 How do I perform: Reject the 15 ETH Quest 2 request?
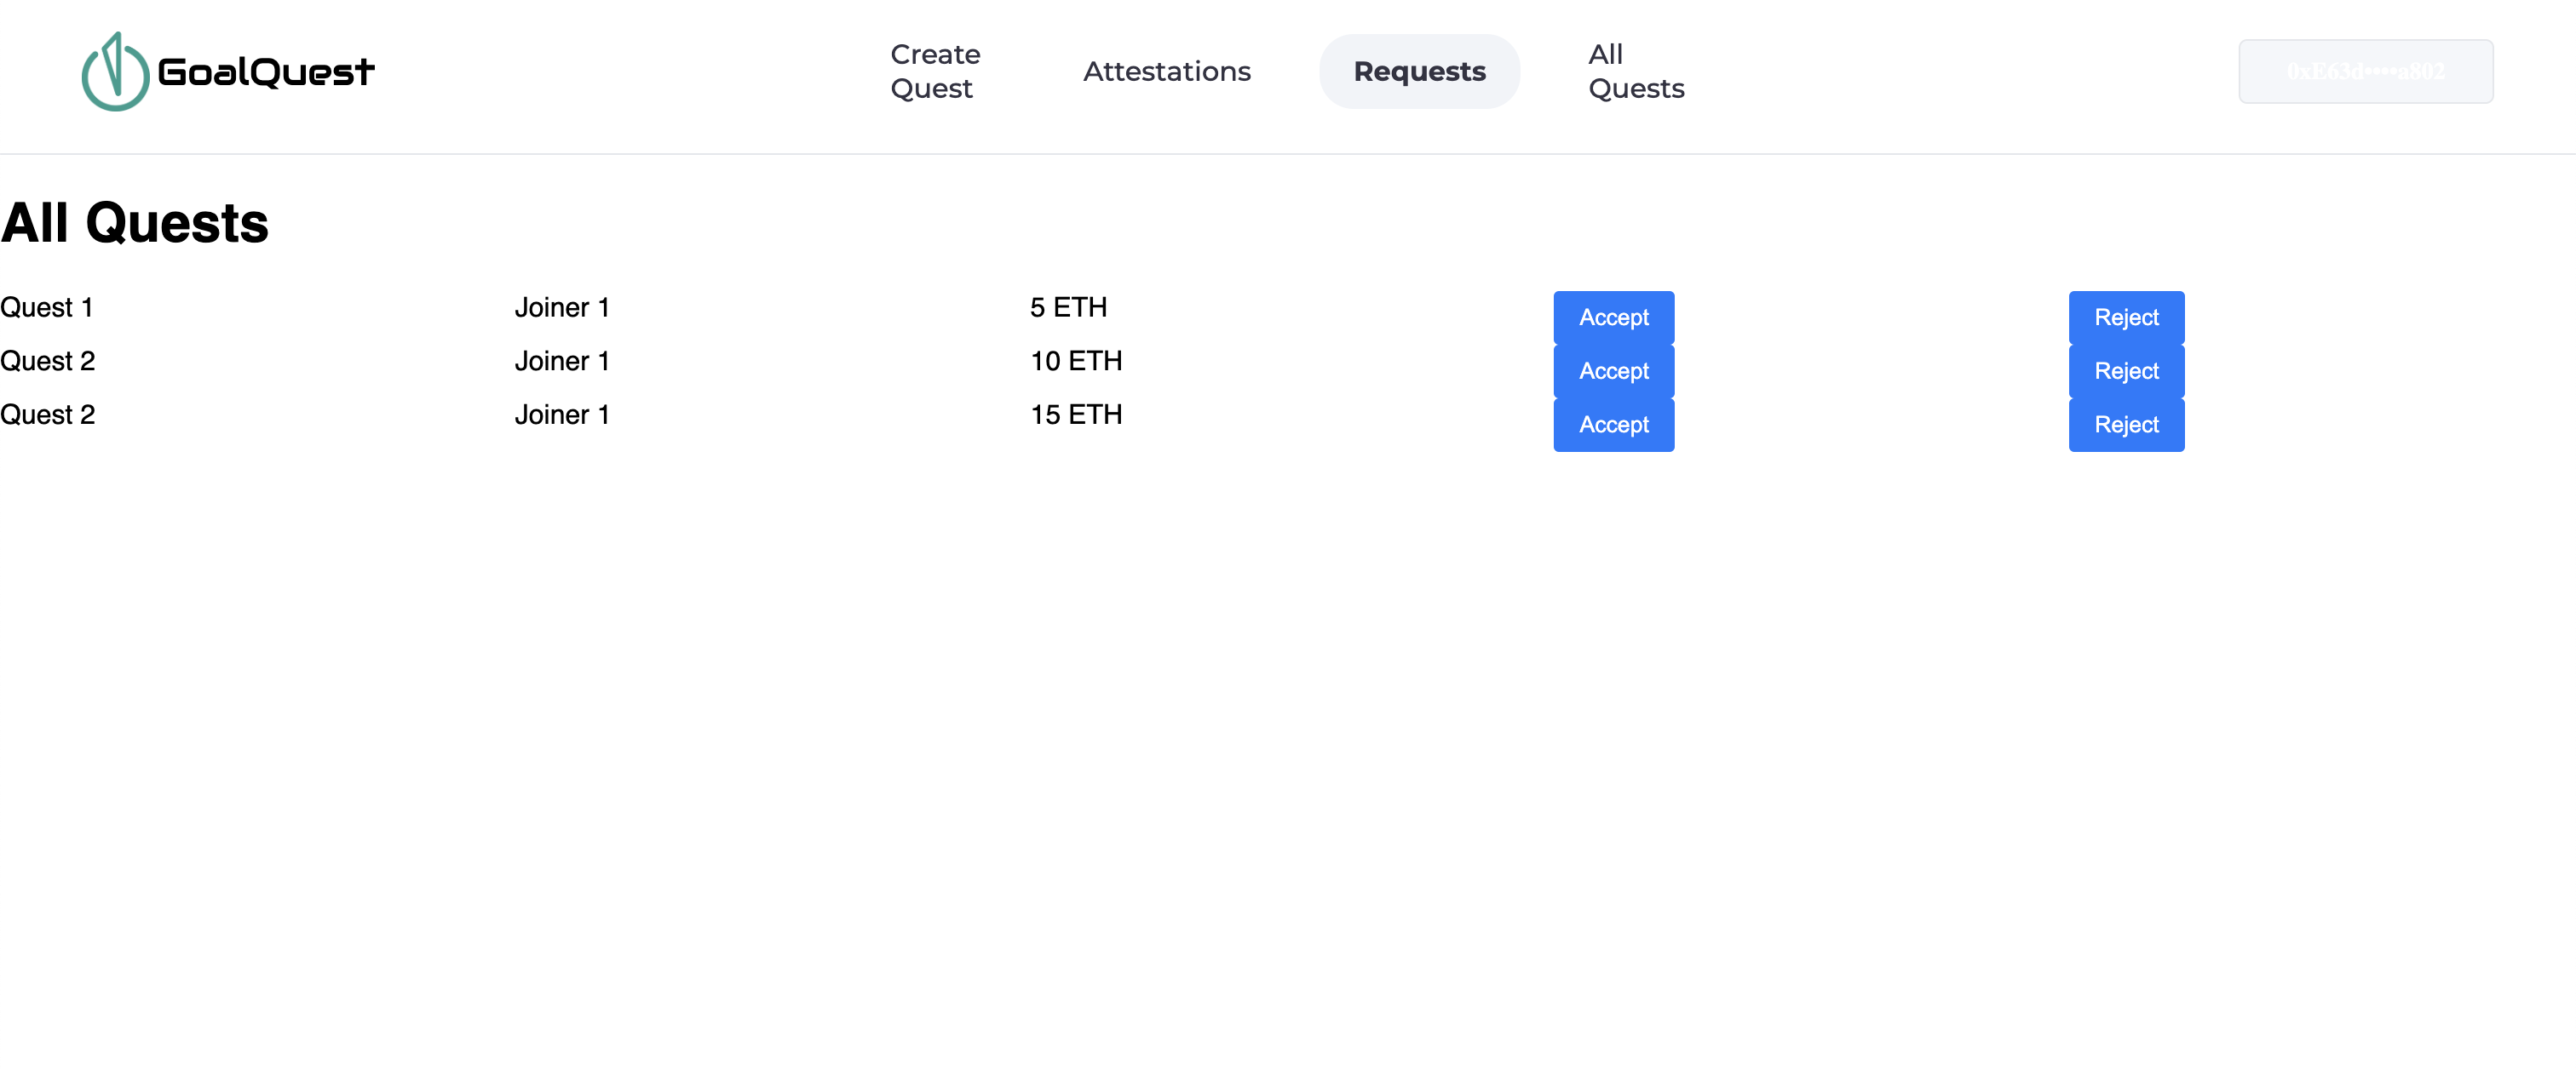pyautogui.click(x=2126, y=424)
